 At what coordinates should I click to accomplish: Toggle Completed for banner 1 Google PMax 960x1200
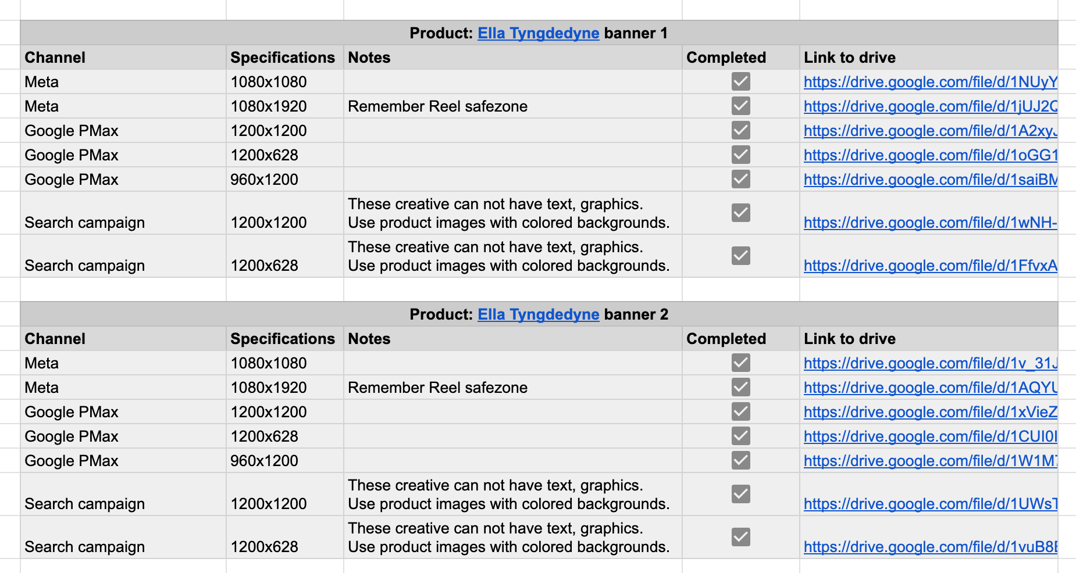click(740, 179)
